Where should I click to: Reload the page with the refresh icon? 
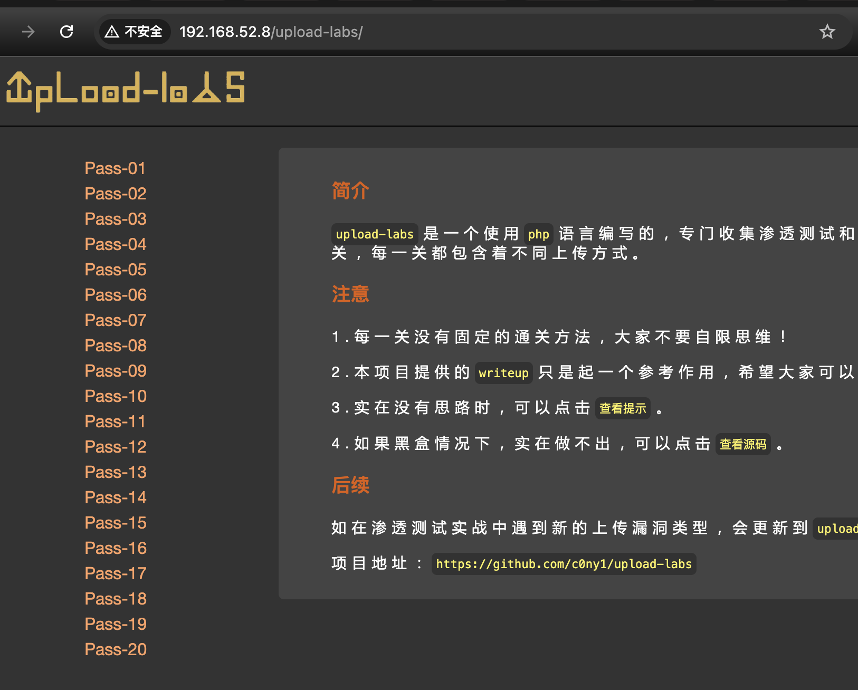click(x=66, y=32)
